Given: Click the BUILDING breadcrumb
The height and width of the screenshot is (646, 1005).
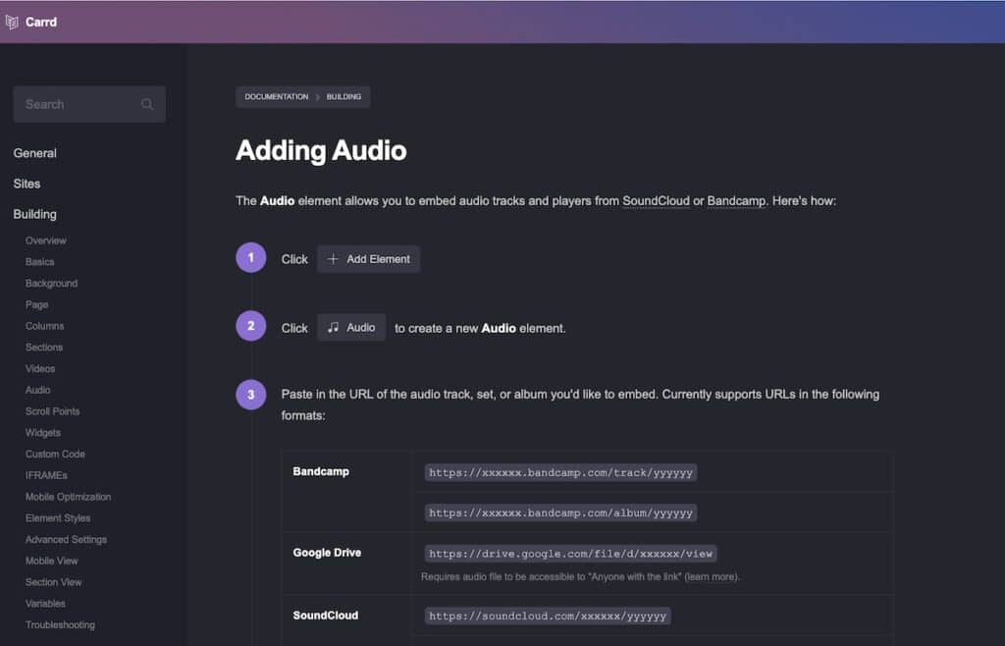Looking at the screenshot, I should [x=344, y=97].
